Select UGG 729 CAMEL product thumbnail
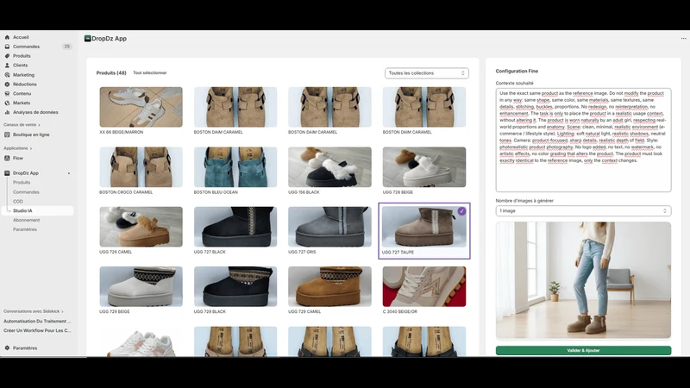The height and width of the screenshot is (388, 690). (x=329, y=286)
